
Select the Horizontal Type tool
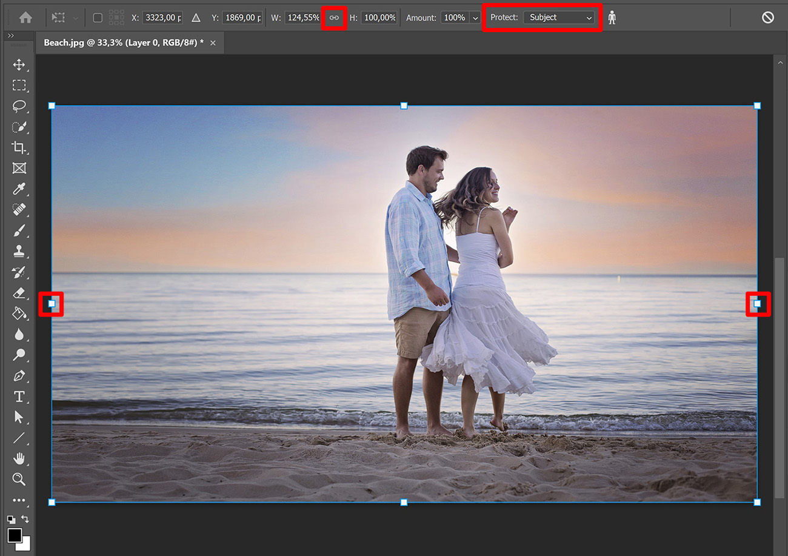pyautogui.click(x=19, y=397)
